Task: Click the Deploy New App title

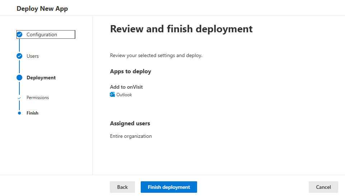Action: [x=42, y=9]
